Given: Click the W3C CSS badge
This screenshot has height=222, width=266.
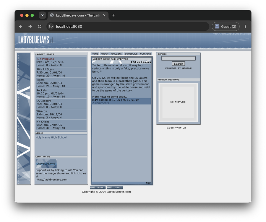Looking at the screenshot, I should tap(115, 187).
